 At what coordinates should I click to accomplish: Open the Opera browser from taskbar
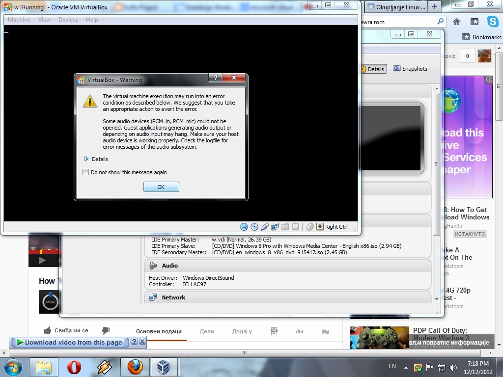coord(74,367)
